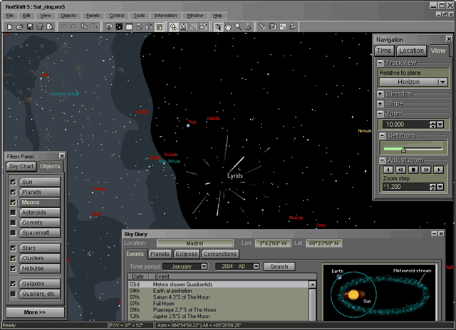Screen dimensions: 456x330
Task: Click the New document toolbar icon
Action: 9,26
